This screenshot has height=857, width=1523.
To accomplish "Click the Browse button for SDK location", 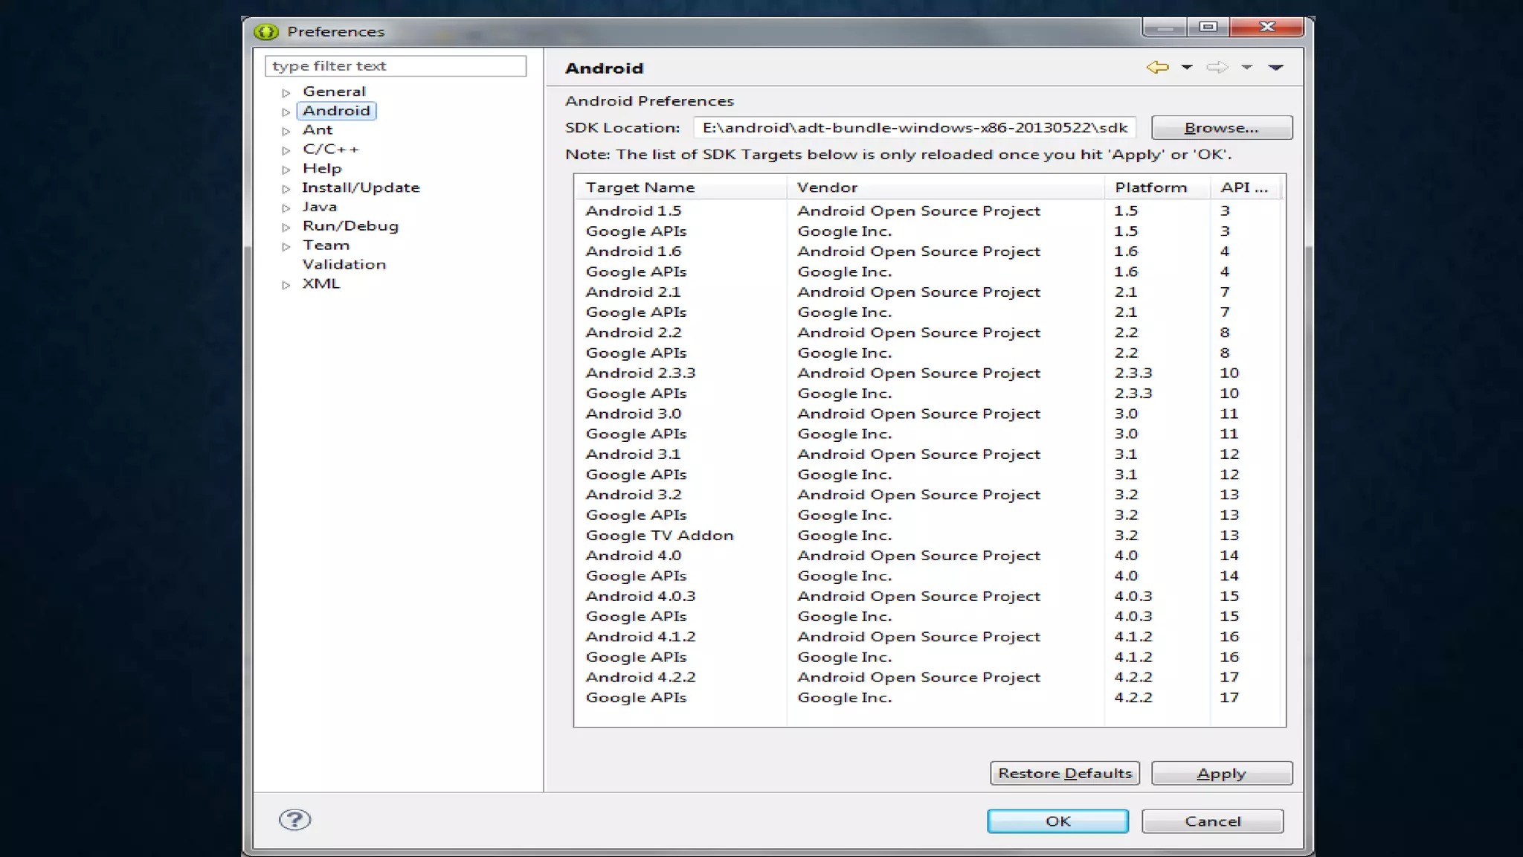I will click(x=1221, y=128).
